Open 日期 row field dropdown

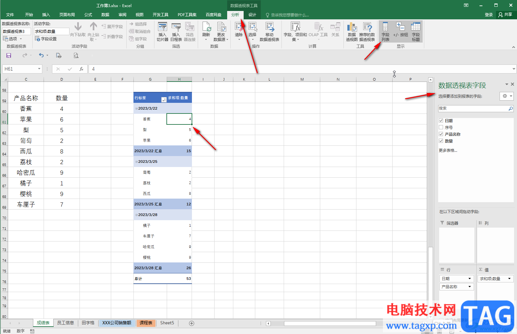point(470,279)
